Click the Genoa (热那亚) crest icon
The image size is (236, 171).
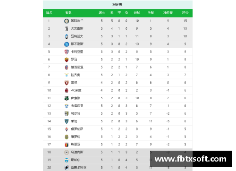tap(67, 145)
